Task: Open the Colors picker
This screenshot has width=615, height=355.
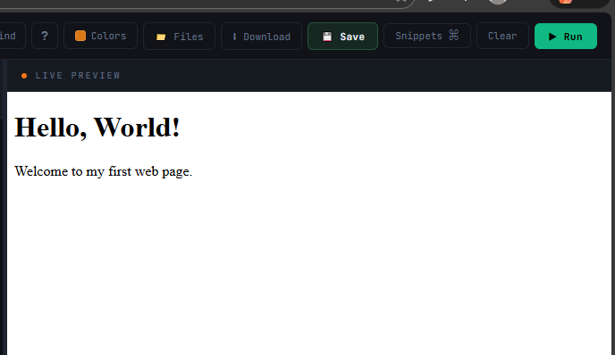Action: click(100, 36)
